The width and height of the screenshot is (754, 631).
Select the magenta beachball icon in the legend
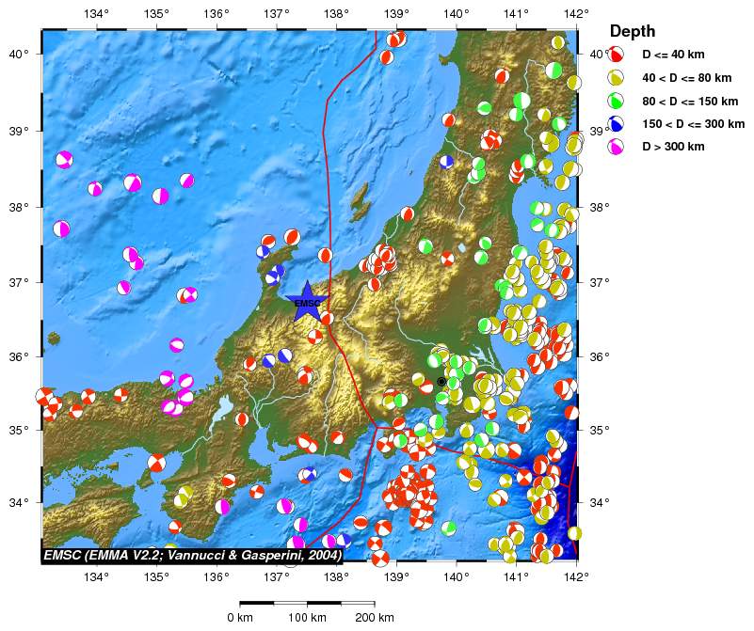[618, 147]
